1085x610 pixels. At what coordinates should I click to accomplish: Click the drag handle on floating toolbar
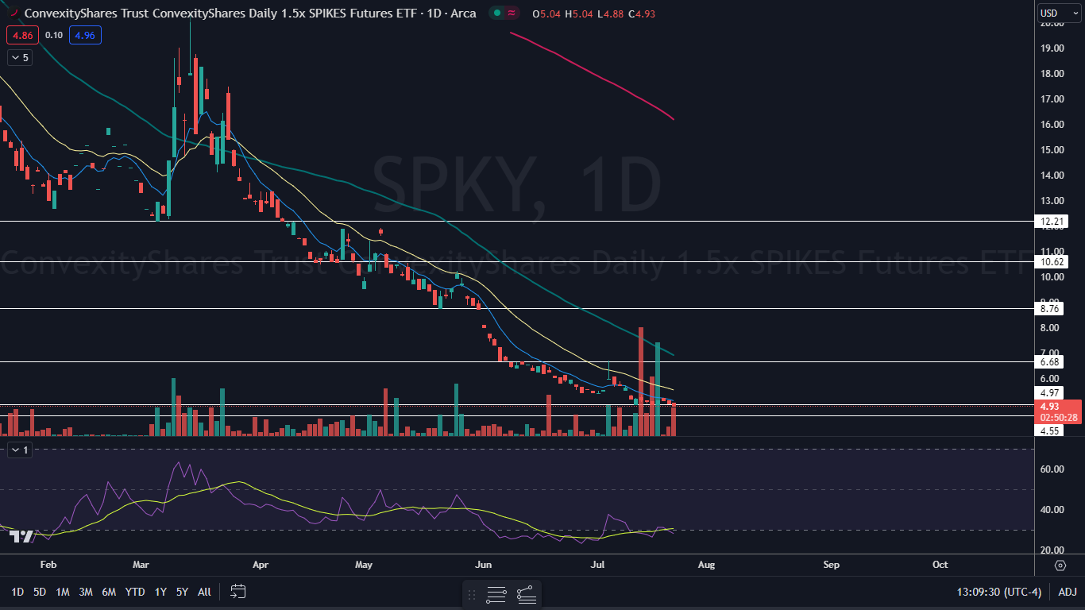[x=473, y=594]
